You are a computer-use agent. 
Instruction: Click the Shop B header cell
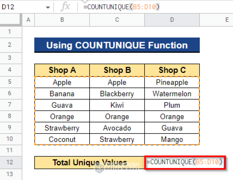(x=117, y=70)
